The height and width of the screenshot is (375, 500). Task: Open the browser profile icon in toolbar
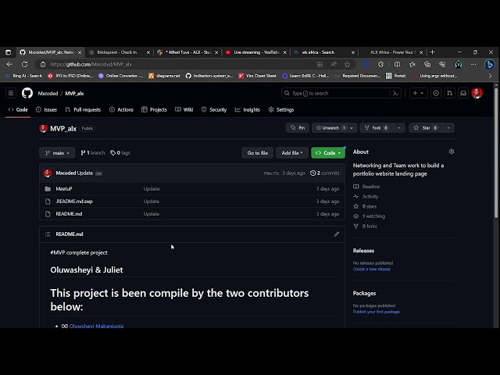pyautogui.click(x=459, y=64)
